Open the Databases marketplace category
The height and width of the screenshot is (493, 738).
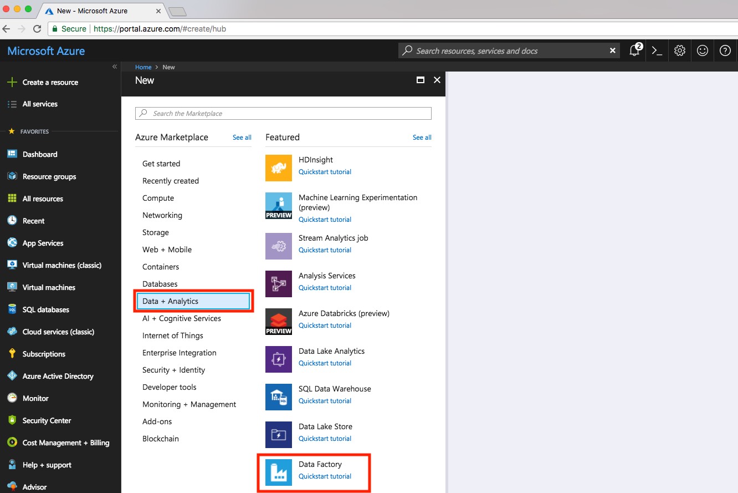pyautogui.click(x=160, y=284)
